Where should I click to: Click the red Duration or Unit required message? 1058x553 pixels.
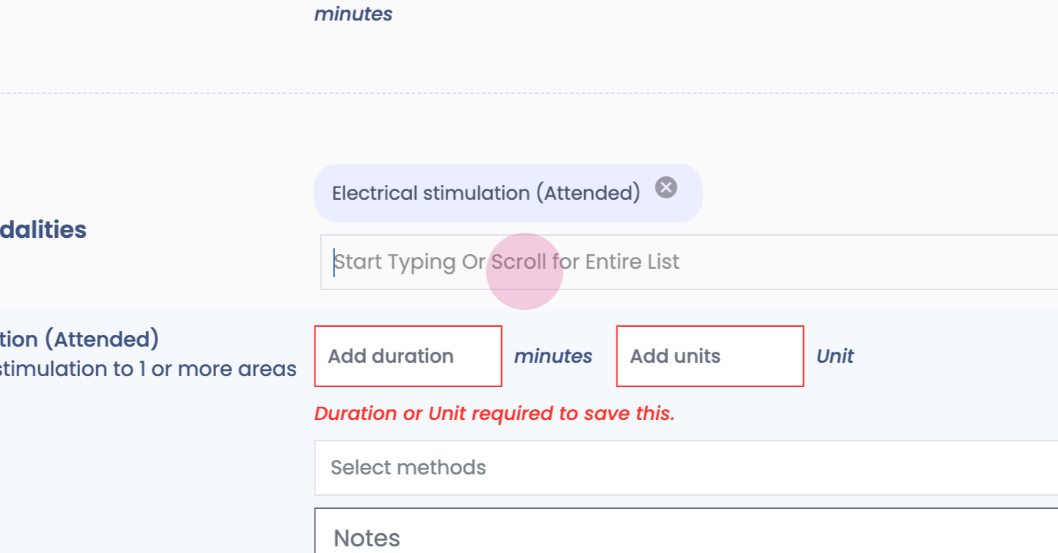(x=494, y=413)
